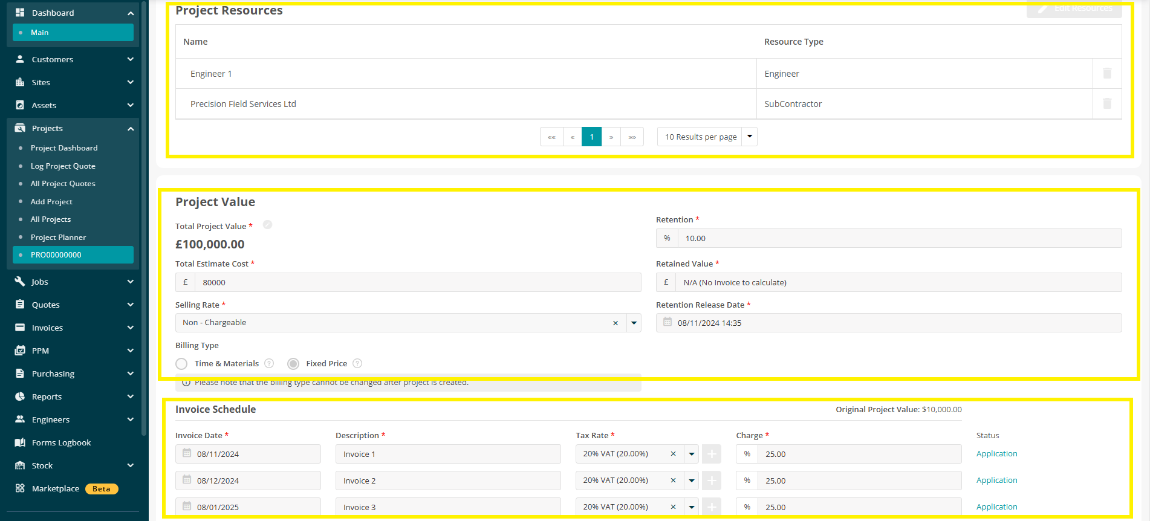Open PRO00000000 project menu item
Viewport: 1150px width, 521px height.
[x=73, y=255]
